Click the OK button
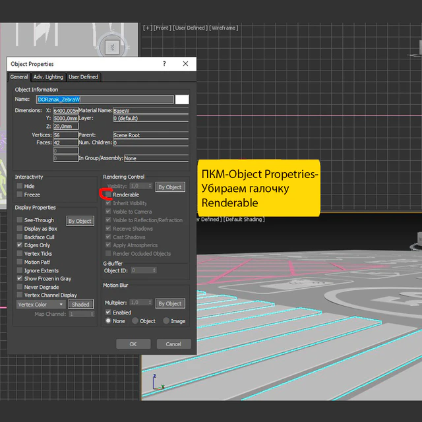The height and width of the screenshot is (422, 422). pyautogui.click(x=133, y=344)
